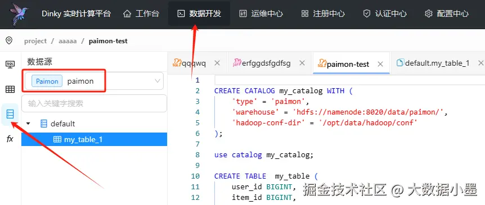Close the erfggdsfgdfsg tab
The width and height of the screenshot is (485, 205).
click(302, 63)
